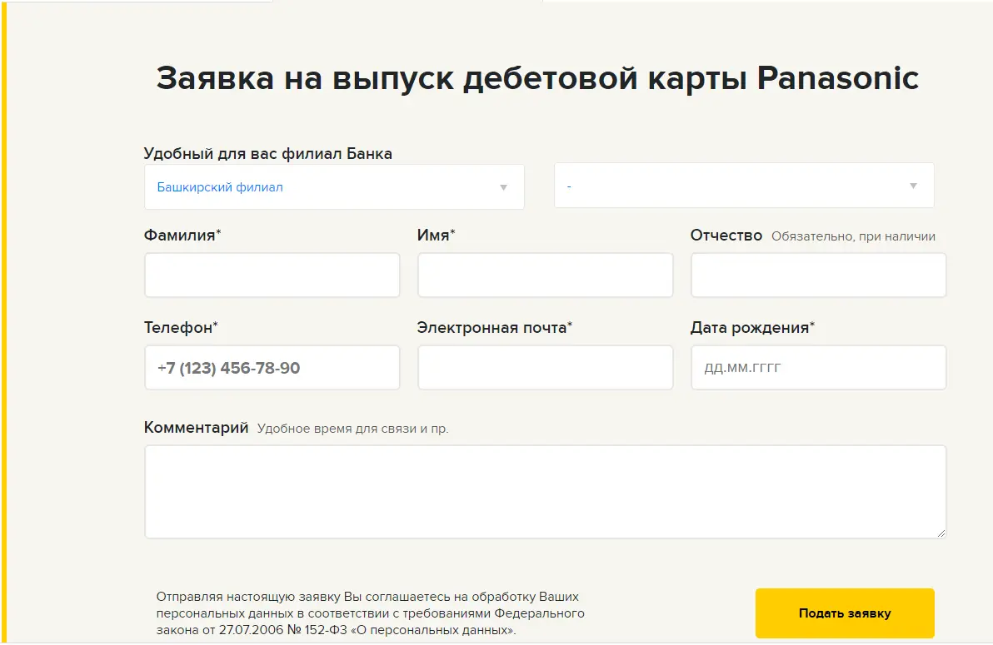The width and height of the screenshot is (993, 645).
Task: Focus the Фамилия input field
Action: tap(272, 275)
